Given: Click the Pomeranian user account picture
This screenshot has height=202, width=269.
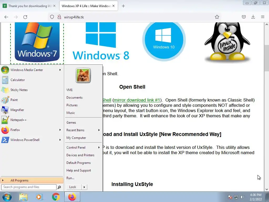Looking at the screenshot, I should [83, 75].
